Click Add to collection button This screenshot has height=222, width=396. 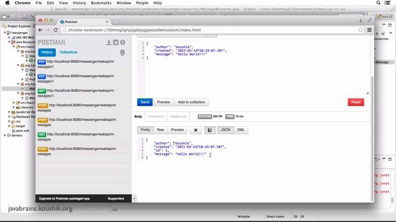[191, 102]
